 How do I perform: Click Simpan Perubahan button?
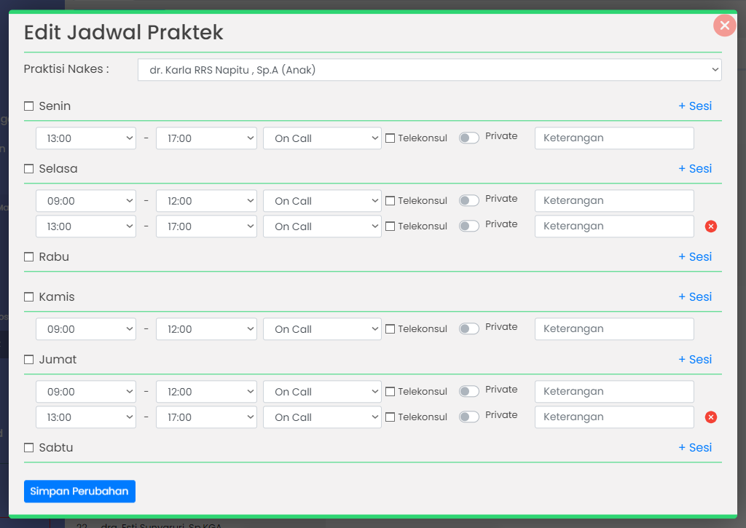click(79, 492)
